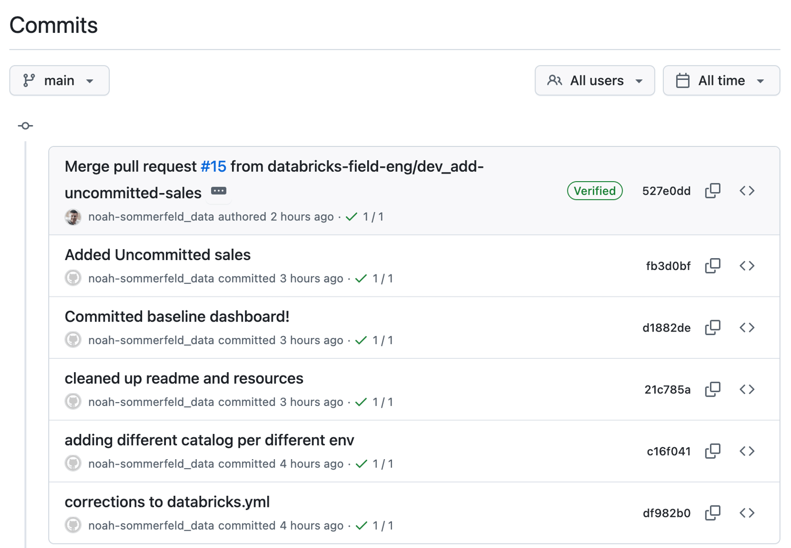The image size is (791, 548).
Task: Open the Committed baseline dashboard! commit
Action: point(177,317)
